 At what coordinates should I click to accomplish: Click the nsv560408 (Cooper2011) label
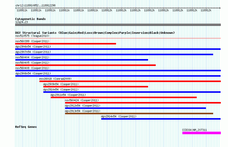(32, 68)
